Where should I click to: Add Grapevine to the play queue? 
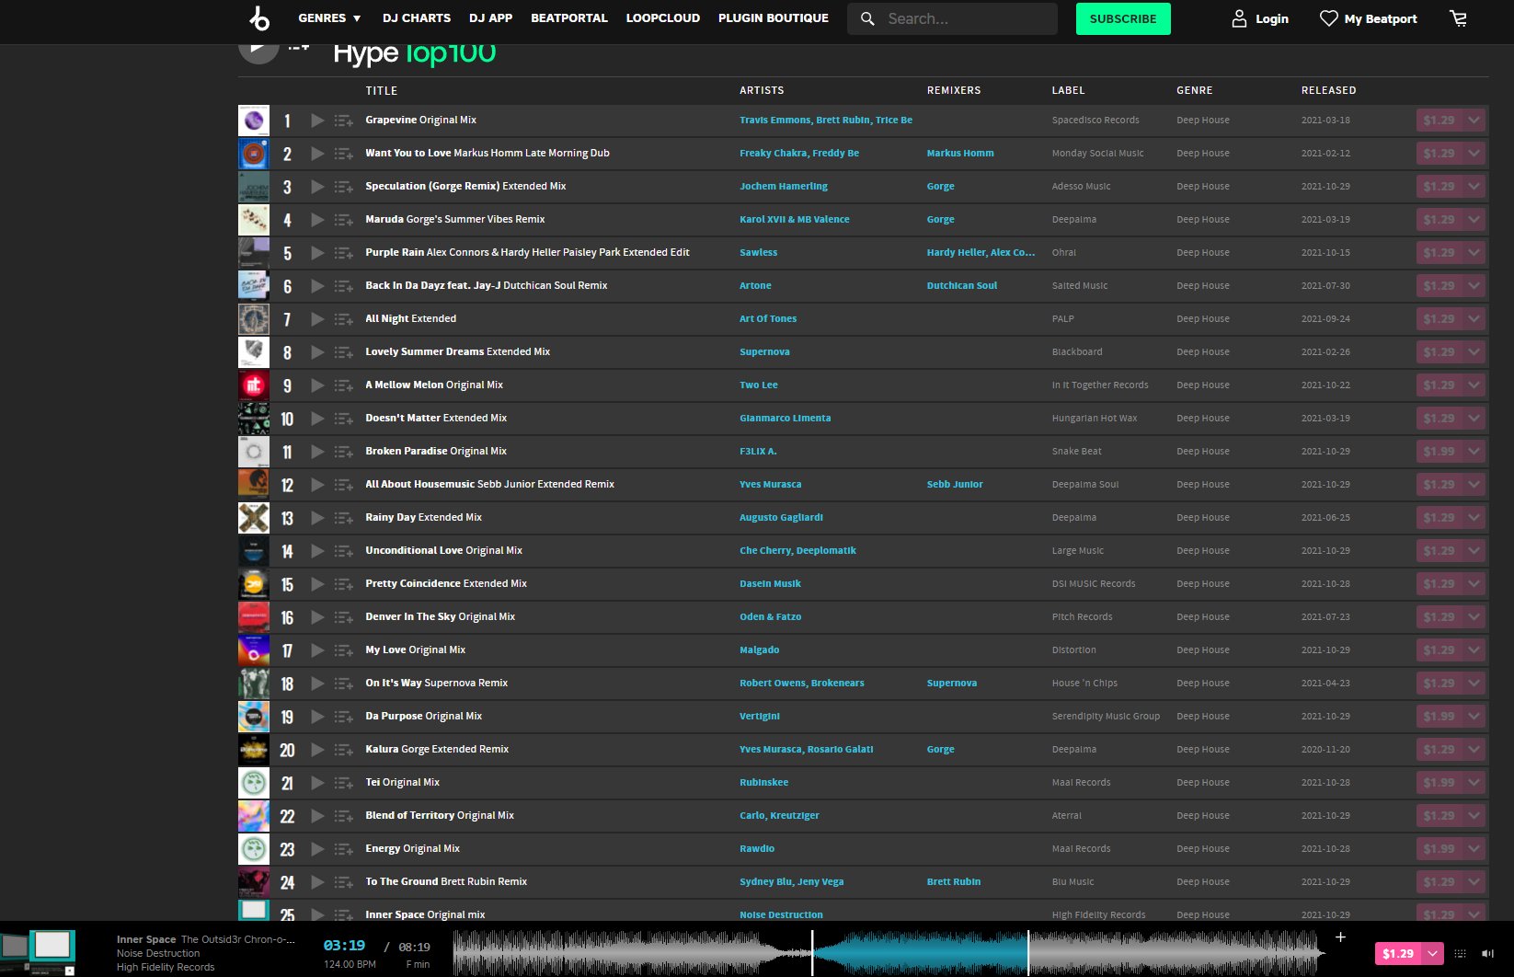pyautogui.click(x=344, y=121)
